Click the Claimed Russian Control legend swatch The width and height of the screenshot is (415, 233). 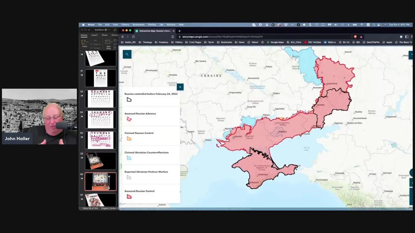(x=129, y=139)
